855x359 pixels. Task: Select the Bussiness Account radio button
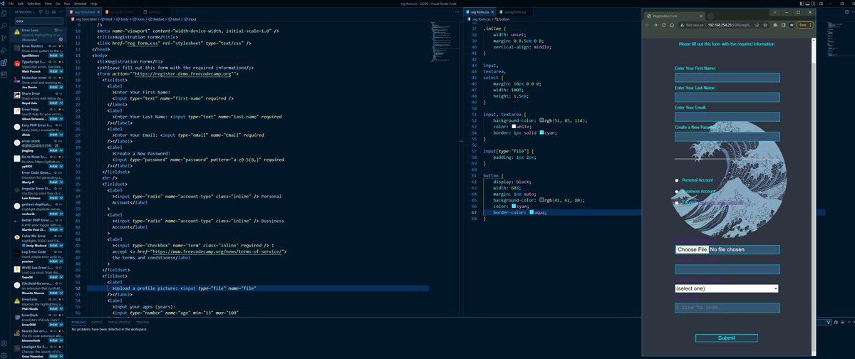(x=677, y=191)
